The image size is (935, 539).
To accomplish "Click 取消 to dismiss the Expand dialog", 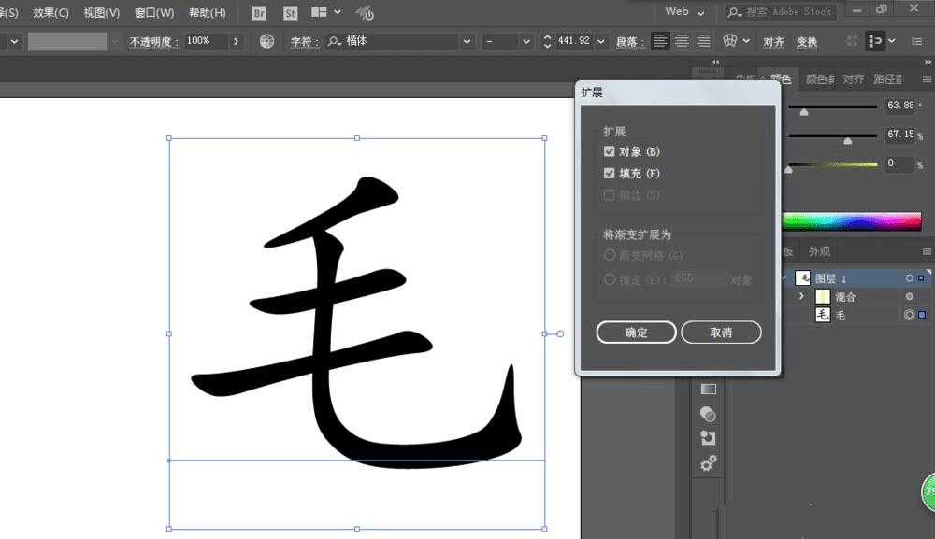I will 721,332.
